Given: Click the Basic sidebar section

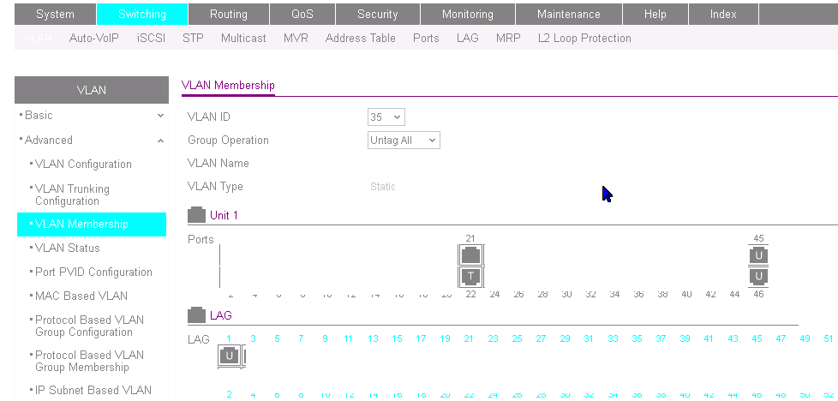Looking at the screenshot, I should pyautogui.click(x=39, y=116).
